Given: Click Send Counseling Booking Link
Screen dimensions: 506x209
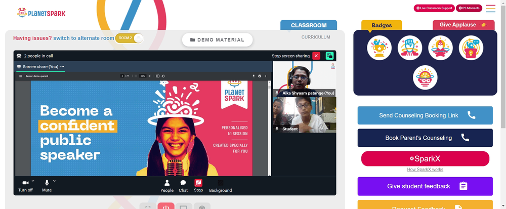Looking at the screenshot, I should 425,115.
